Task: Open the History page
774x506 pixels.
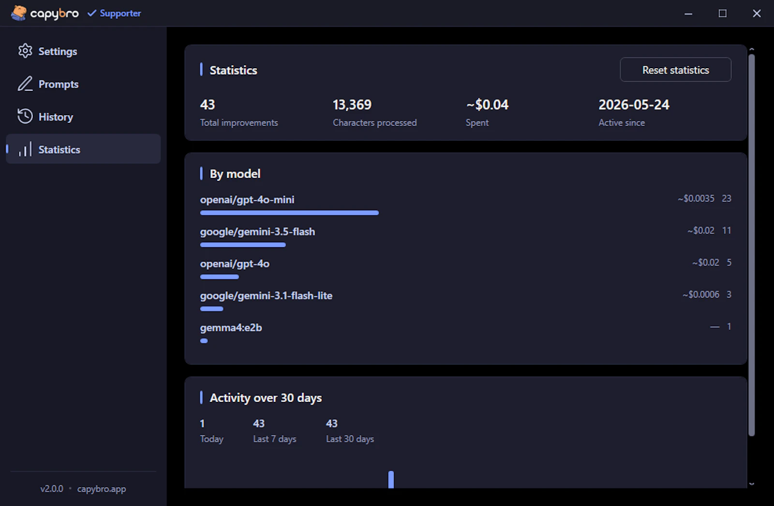Action: point(83,117)
